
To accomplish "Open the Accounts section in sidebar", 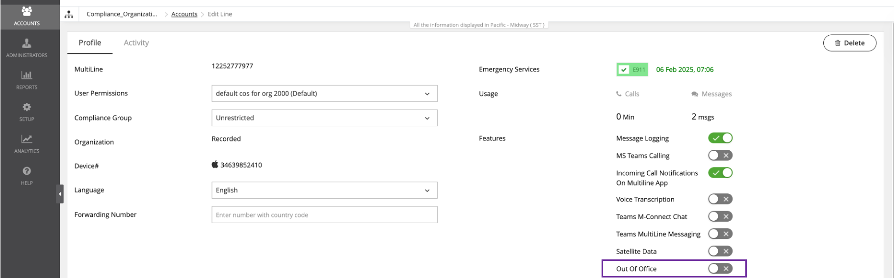I will tap(27, 15).
